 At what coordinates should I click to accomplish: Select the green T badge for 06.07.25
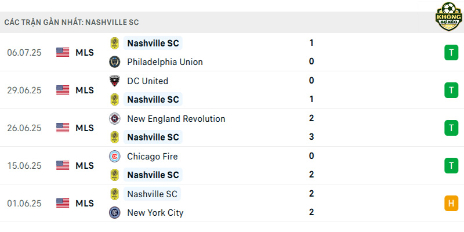pos(451,53)
